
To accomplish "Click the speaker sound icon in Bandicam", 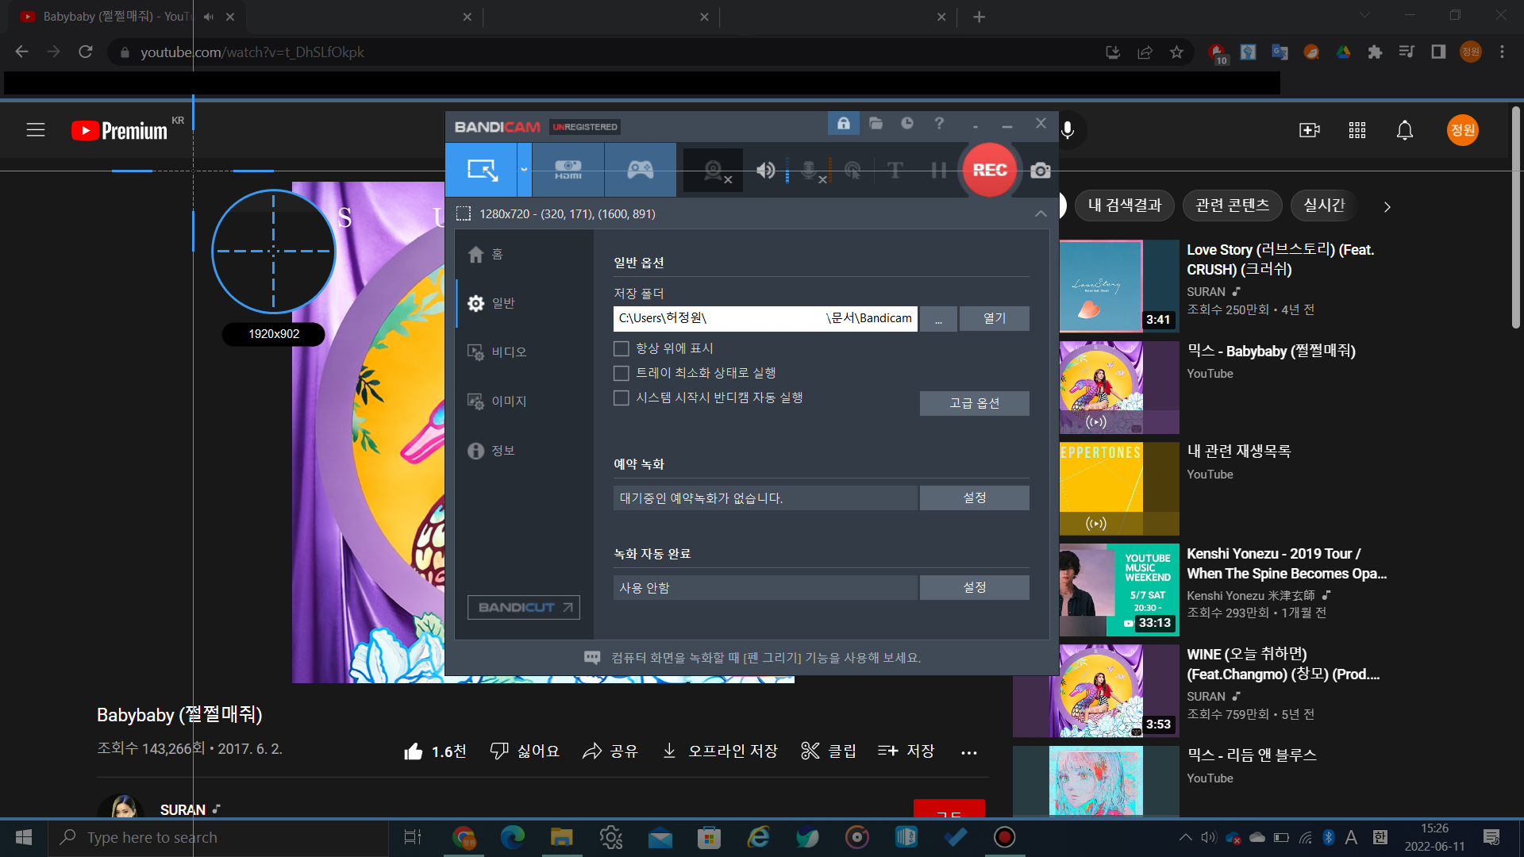I will [765, 170].
